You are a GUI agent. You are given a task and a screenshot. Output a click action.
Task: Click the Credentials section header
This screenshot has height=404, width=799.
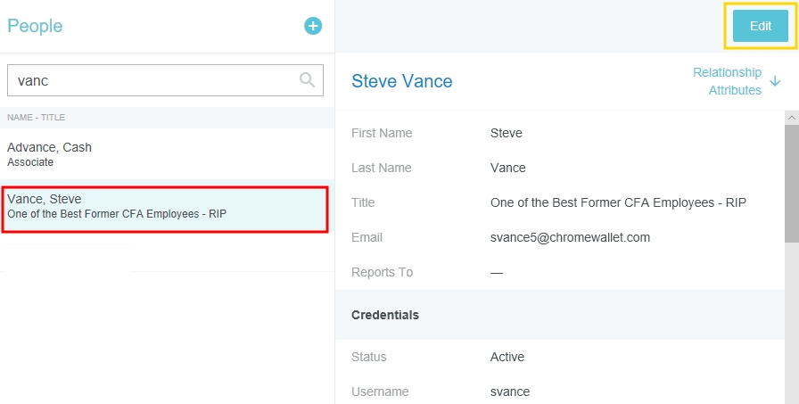[385, 315]
